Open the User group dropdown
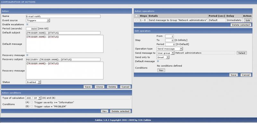Screen dimensions: 257x123 point(165,53)
